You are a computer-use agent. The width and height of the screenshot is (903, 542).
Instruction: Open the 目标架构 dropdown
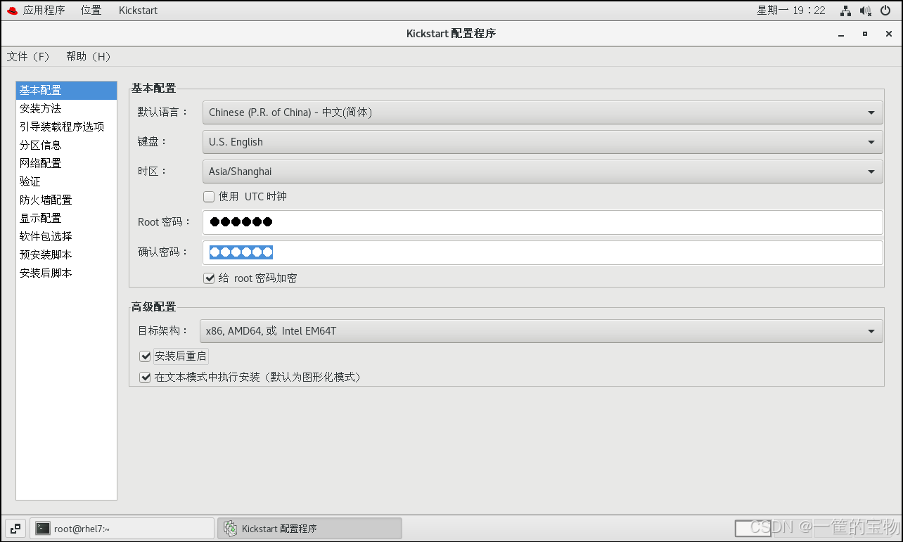[541, 331]
